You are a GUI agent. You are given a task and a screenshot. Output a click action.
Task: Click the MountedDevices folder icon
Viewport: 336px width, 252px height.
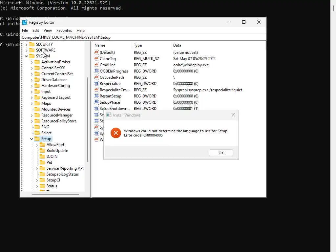click(x=37, y=109)
